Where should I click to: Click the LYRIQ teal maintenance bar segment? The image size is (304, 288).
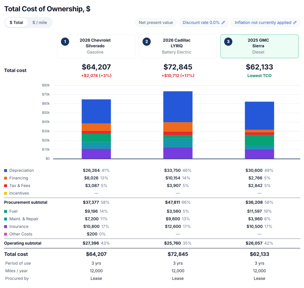(x=178, y=143)
